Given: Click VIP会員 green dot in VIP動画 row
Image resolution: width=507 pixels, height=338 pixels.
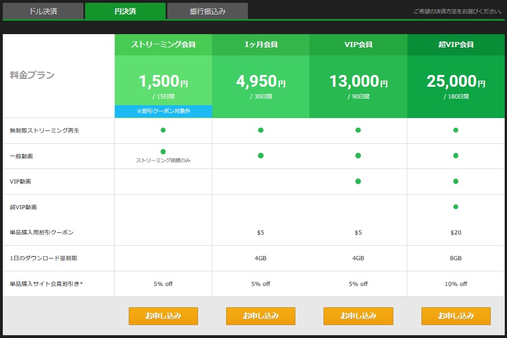Looking at the screenshot, I should pyautogui.click(x=358, y=181).
